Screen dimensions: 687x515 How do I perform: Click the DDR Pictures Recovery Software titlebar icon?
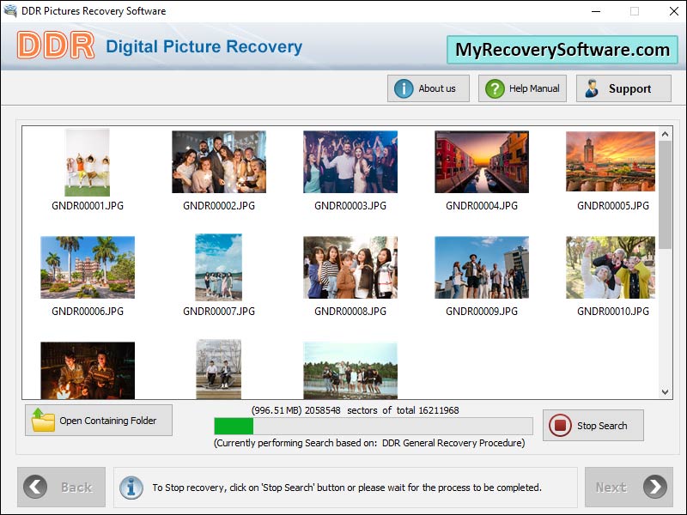click(12, 11)
